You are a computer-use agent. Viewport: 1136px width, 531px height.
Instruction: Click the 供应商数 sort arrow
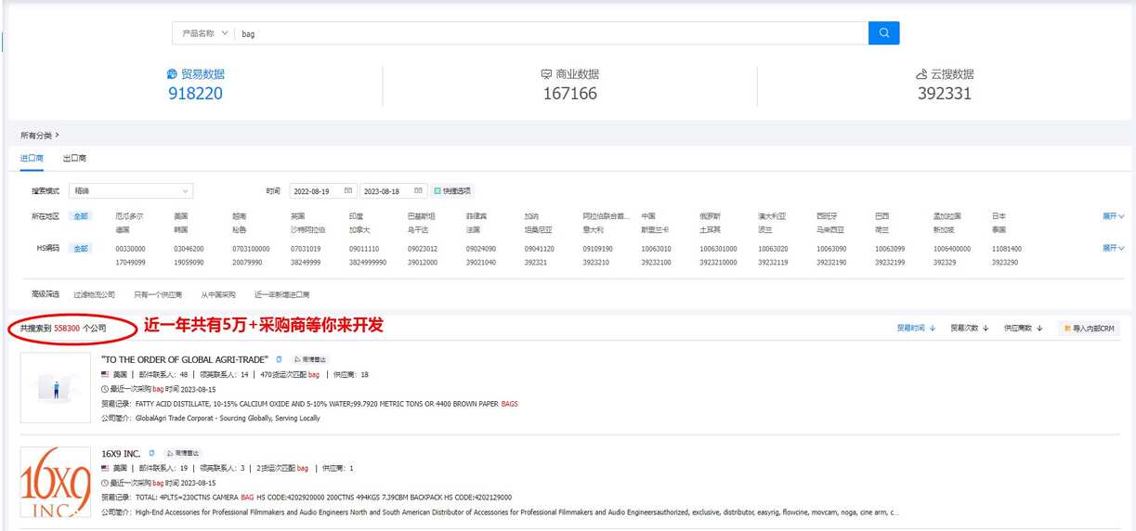coord(1038,328)
